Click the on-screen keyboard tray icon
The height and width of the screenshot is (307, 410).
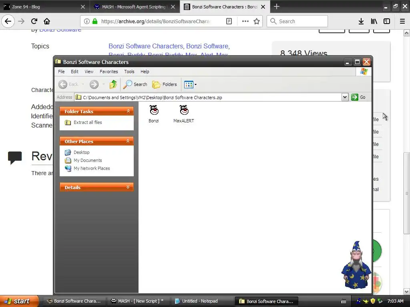344,301
